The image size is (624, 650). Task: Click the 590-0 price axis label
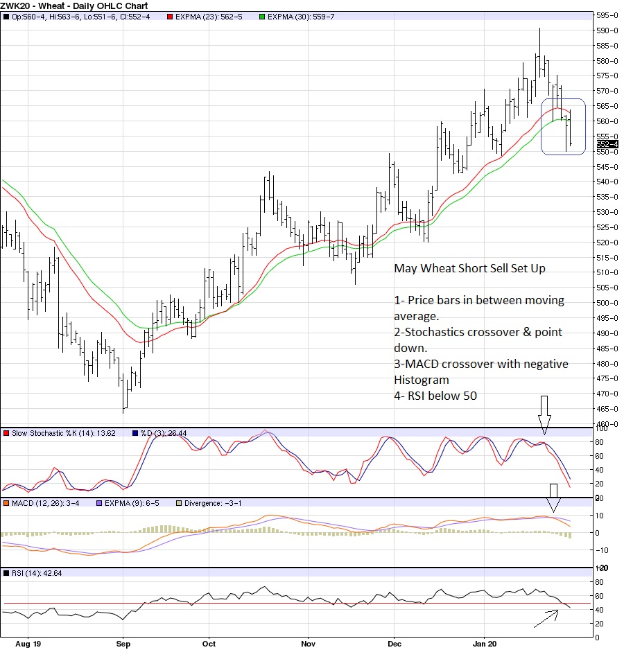[x=607, y=30]
